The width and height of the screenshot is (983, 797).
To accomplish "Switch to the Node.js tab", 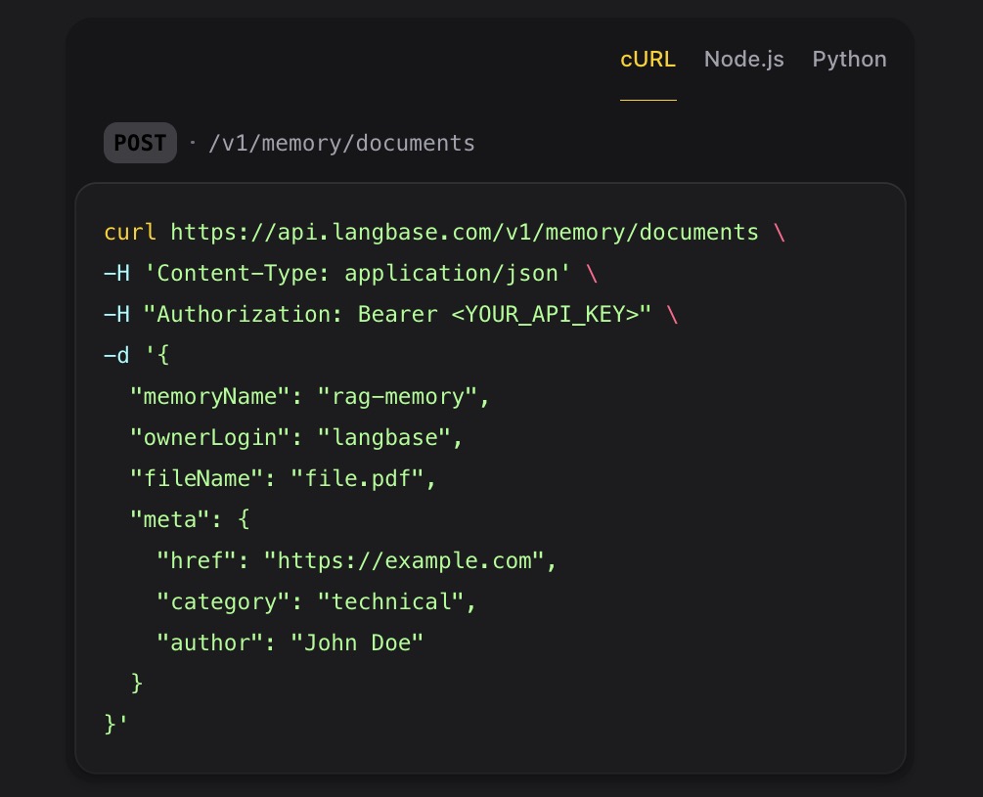I will tap(743, 59).
